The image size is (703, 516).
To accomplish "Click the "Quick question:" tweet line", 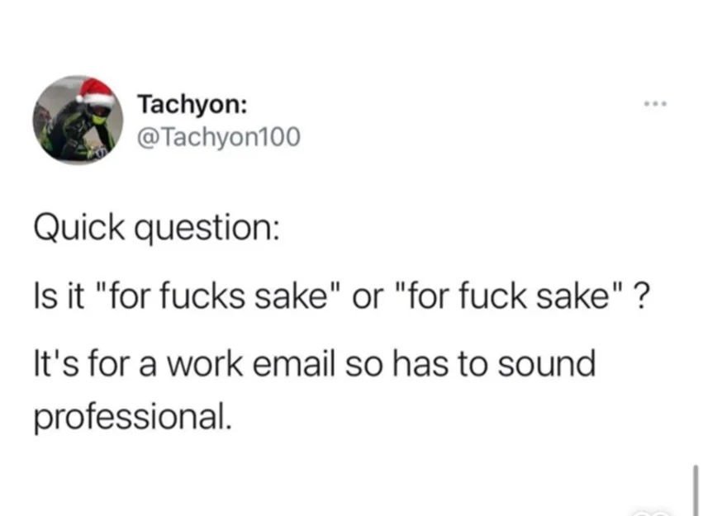I will (x=155, y=229).
